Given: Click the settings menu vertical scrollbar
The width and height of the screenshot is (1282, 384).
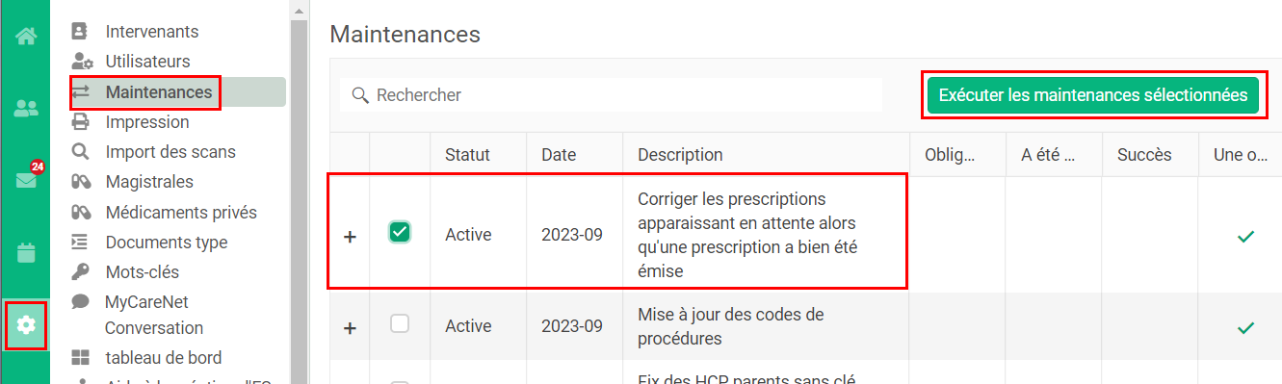Looking at the screenshot, I should point(300,192).
